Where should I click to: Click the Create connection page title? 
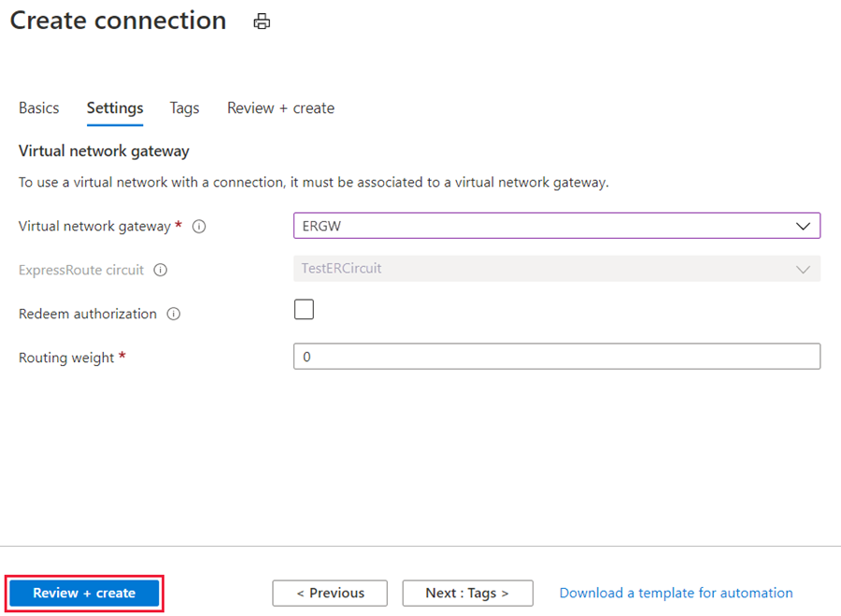coord(118,21)
